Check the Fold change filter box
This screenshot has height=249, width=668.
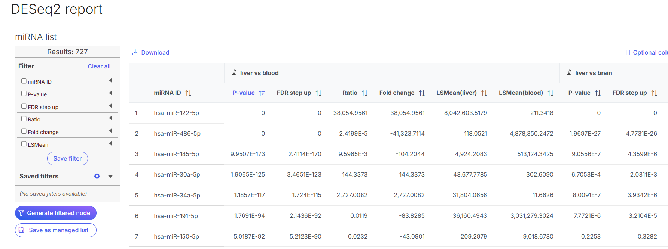24,131
